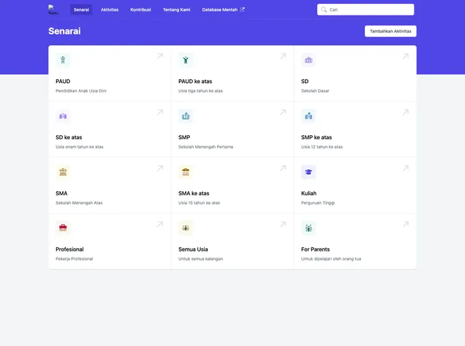The height and width of the screenshot is (346, 465).
Task: Open the Aktivitas nav item
Action: pos(109,9)
